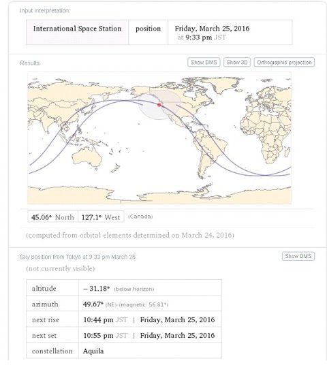The height and width of the screenshot is (365, 327).
Task: Click the 'position' cell in the input interpretation
Action: [148, 32]
